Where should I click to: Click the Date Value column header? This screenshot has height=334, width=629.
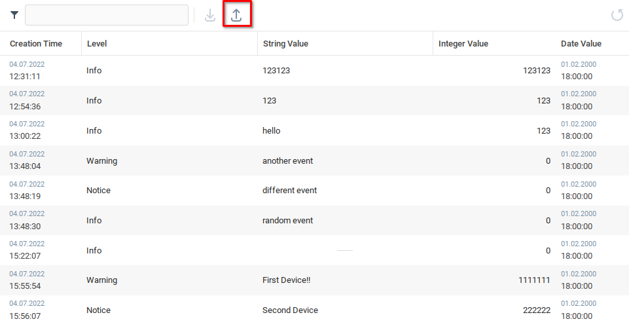[581, 44]
